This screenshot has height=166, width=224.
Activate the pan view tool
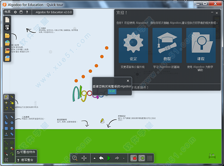coord(84,158)
